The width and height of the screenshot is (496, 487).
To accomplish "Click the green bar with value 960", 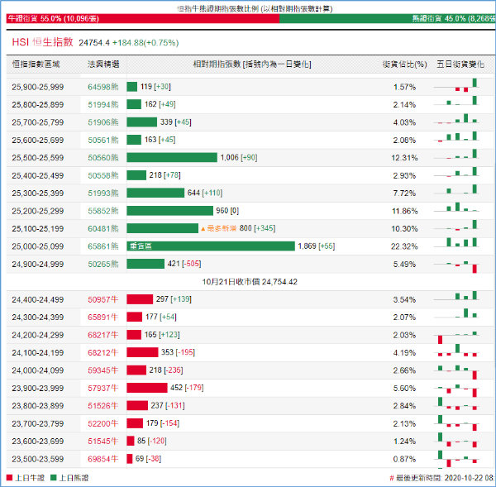I will click(169, 211).
